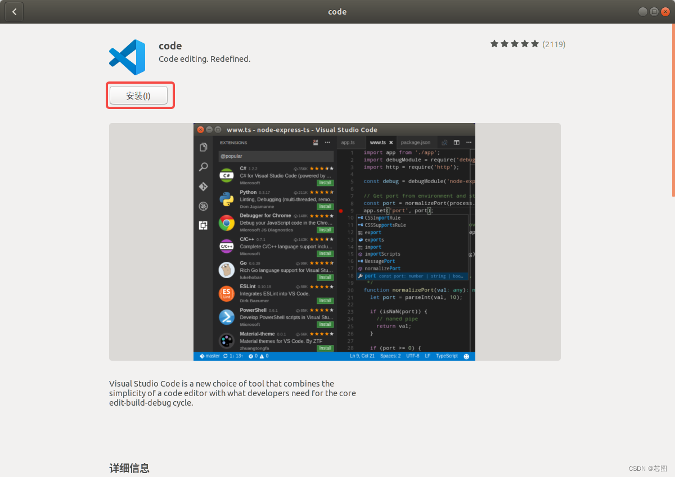This screenshot has width=675, height=477.
Task: Click the Source Control icon in the sidebar
Action: pyautogui.click(x=203, y=186)
